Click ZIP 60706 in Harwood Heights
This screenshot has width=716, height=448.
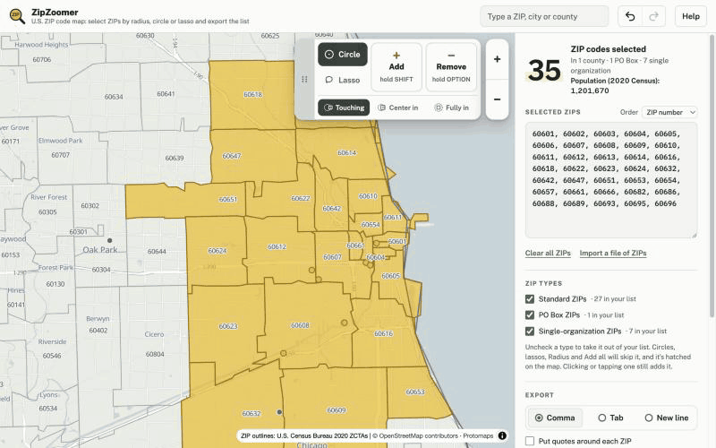(41, 59)
